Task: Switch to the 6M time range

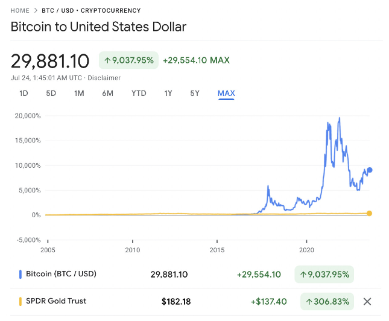Action: (107, 93)
